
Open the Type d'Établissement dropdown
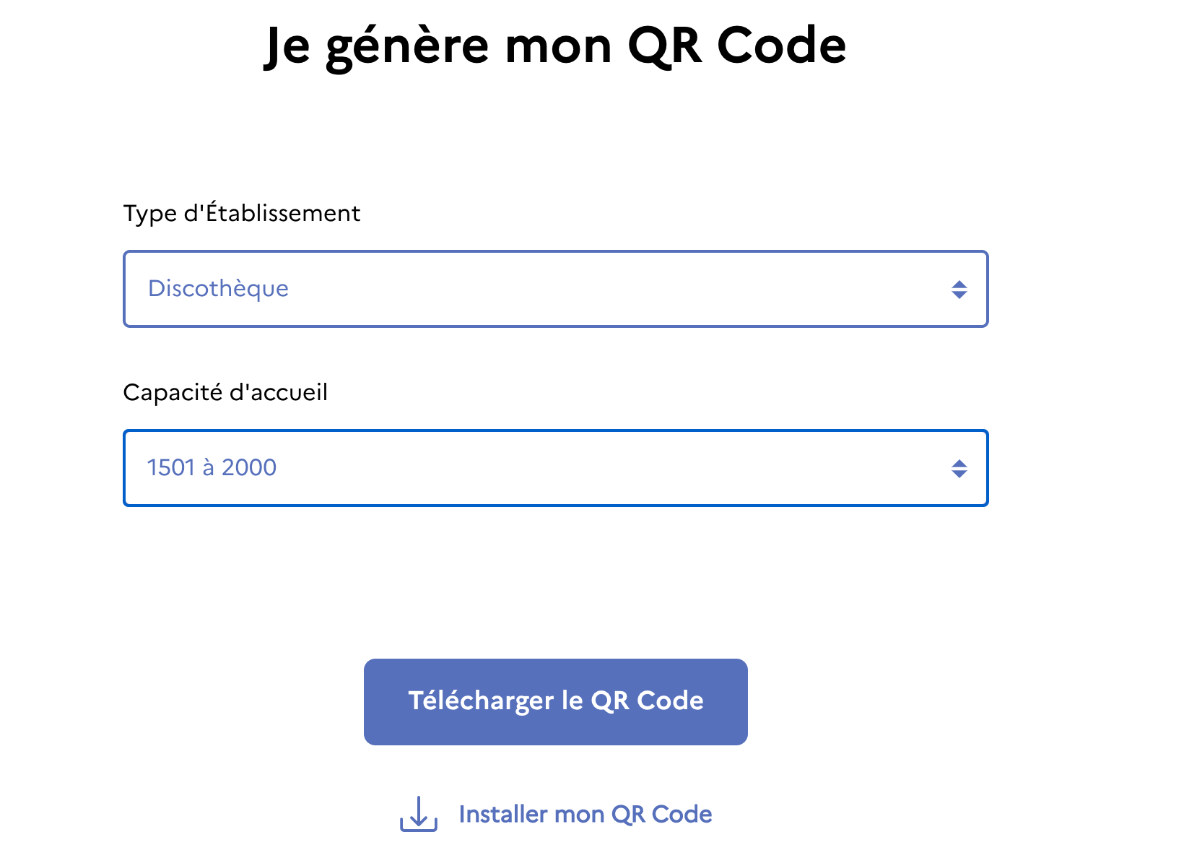pyautogui.click(x=555, y=289)
